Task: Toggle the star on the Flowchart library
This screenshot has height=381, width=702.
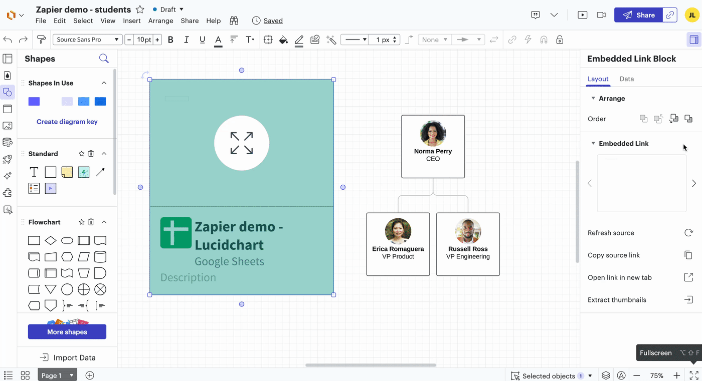Action: pos(82,222)
